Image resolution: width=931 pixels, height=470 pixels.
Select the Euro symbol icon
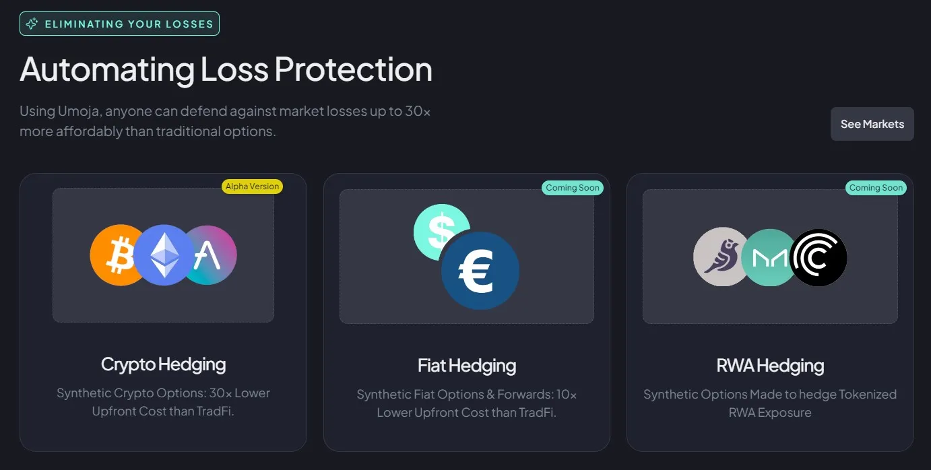coord(480,270)
